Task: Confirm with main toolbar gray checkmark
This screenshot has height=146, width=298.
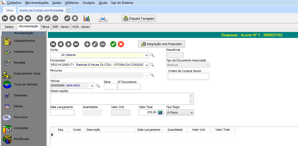Action: pyautogui.click(x=67, y=18)
